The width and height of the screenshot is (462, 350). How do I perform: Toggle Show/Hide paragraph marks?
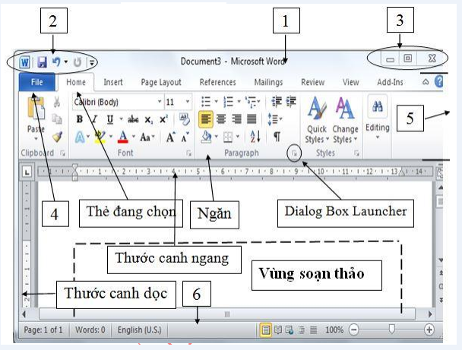[x=277, y=137]
